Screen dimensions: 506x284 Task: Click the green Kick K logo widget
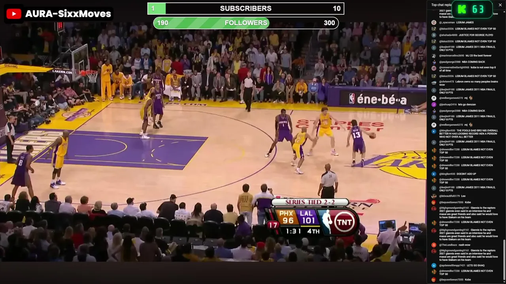click(462, 9)
